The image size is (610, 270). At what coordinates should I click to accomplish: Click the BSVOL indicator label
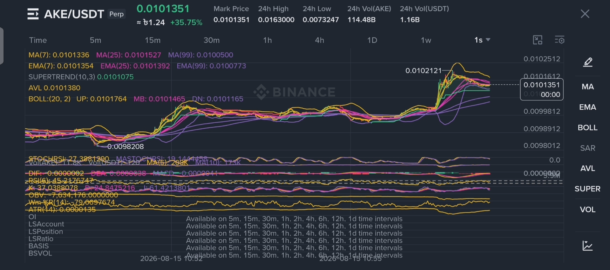coord(40,253)
